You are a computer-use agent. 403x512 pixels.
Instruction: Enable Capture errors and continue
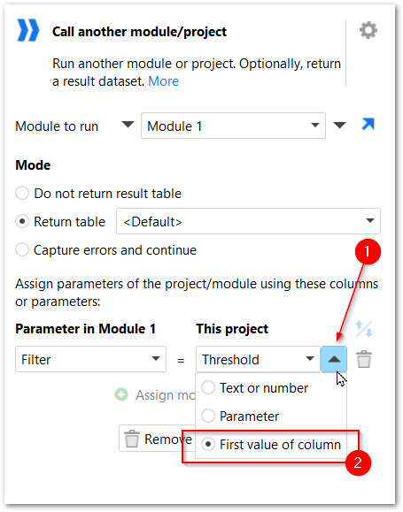point(106,250)
